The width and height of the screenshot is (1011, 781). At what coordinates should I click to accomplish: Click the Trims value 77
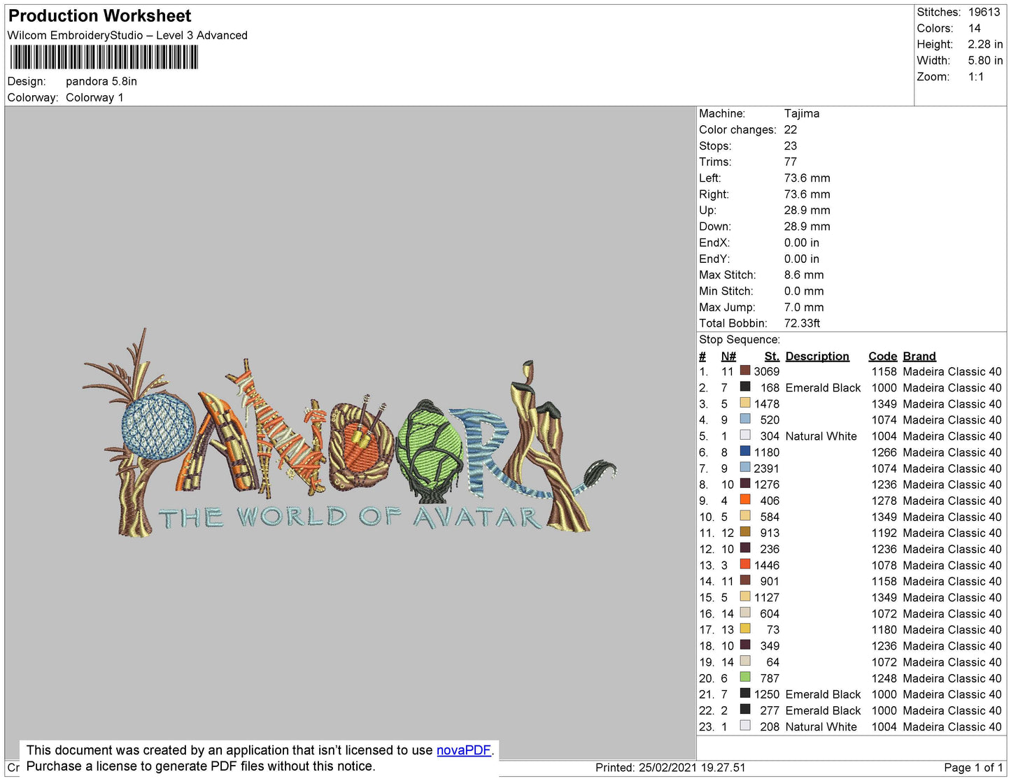coord(791,162)
